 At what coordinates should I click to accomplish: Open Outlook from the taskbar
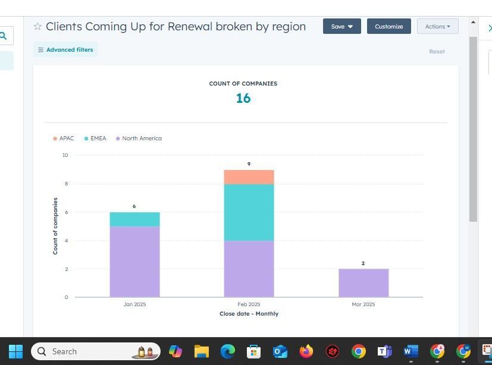click(280, 351)
